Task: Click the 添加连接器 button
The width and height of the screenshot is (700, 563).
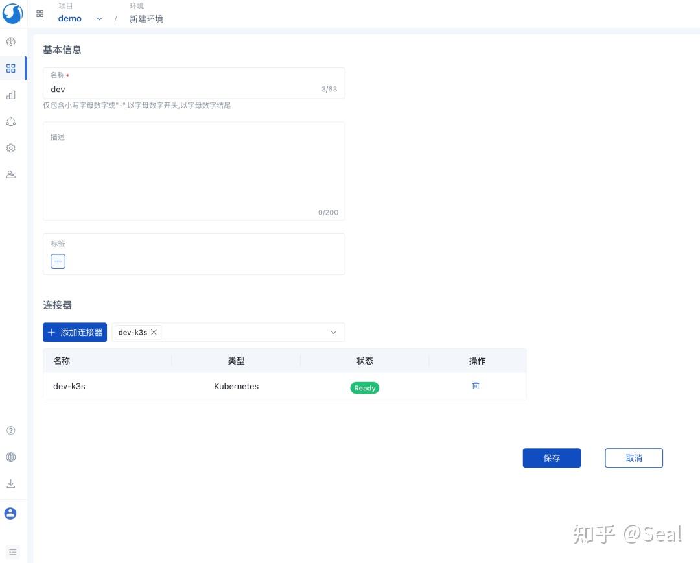Action: tap(75, 331)
